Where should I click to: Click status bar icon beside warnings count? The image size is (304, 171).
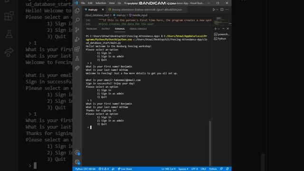[x=113, y=169]
